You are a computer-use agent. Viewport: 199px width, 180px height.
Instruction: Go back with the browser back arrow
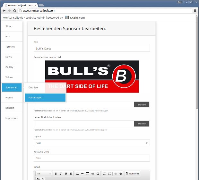coord(4,11)
